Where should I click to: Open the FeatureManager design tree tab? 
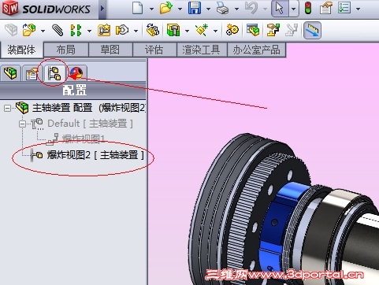(10, 73)
